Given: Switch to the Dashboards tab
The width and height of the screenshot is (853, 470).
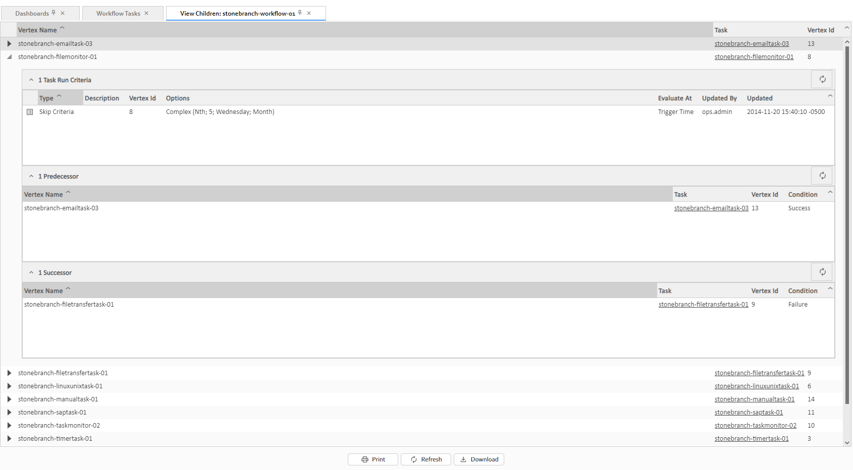Looking at the screenshot, I should (x=32, y=14).
